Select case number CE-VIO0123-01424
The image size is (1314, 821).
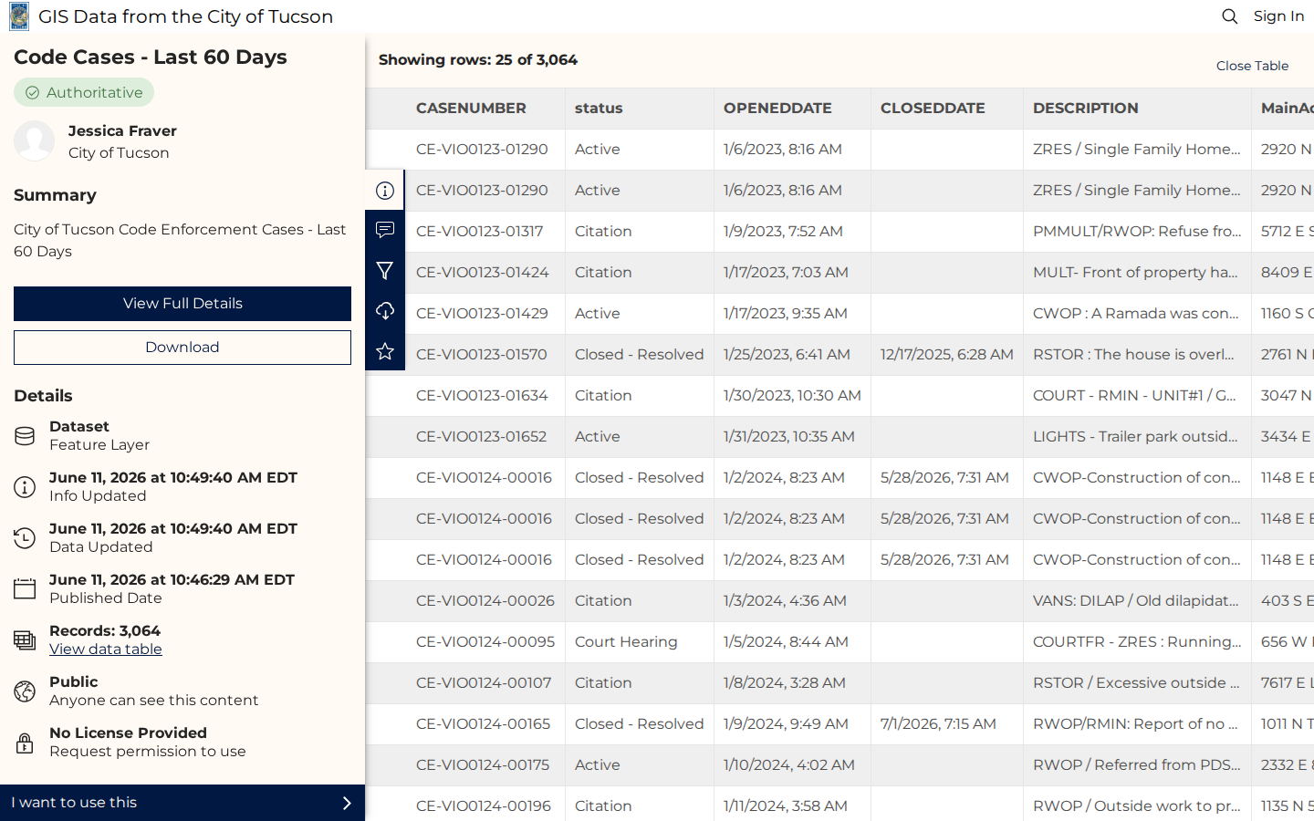[483, 273]
